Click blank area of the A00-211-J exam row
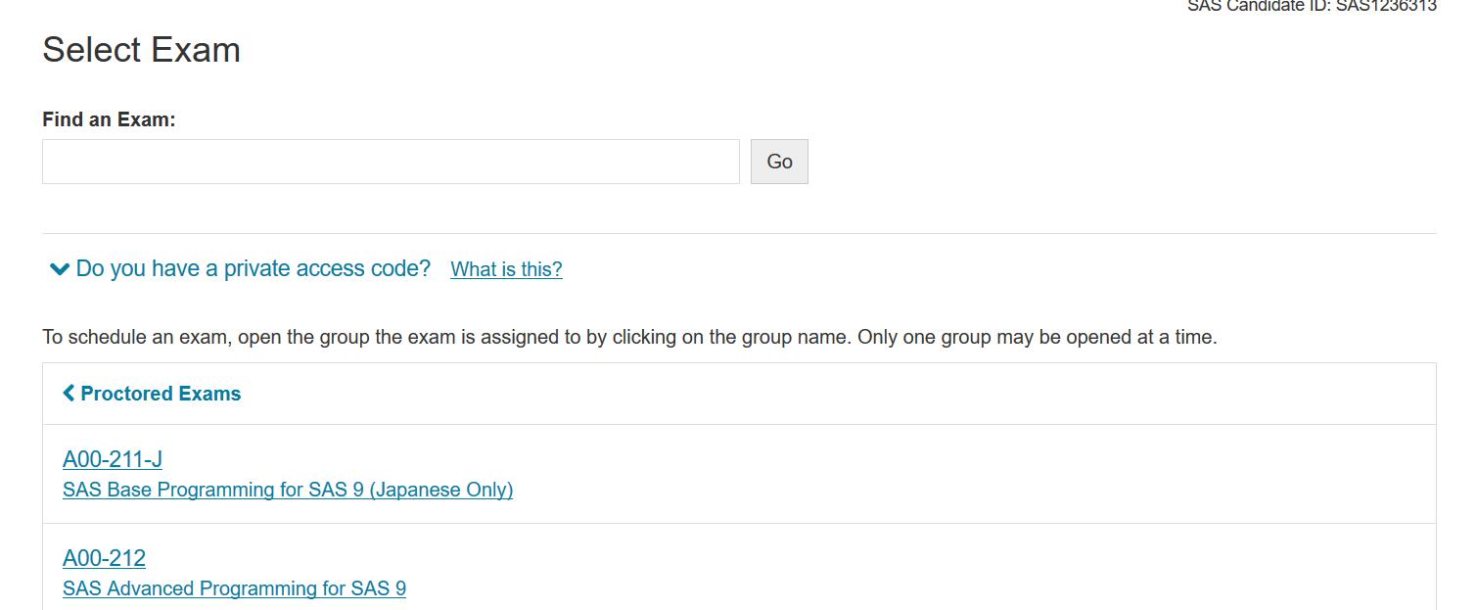 tap(930, 474)
